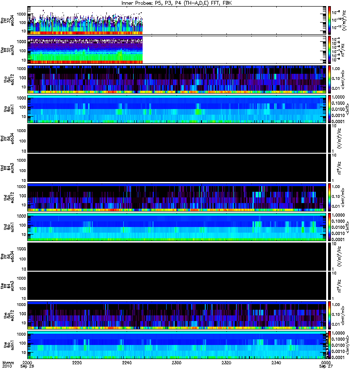This screenshot has height=376, width=353.
Task: Click the nT²/Hz unit label of thd fff scm3
Action: [339, 168]
